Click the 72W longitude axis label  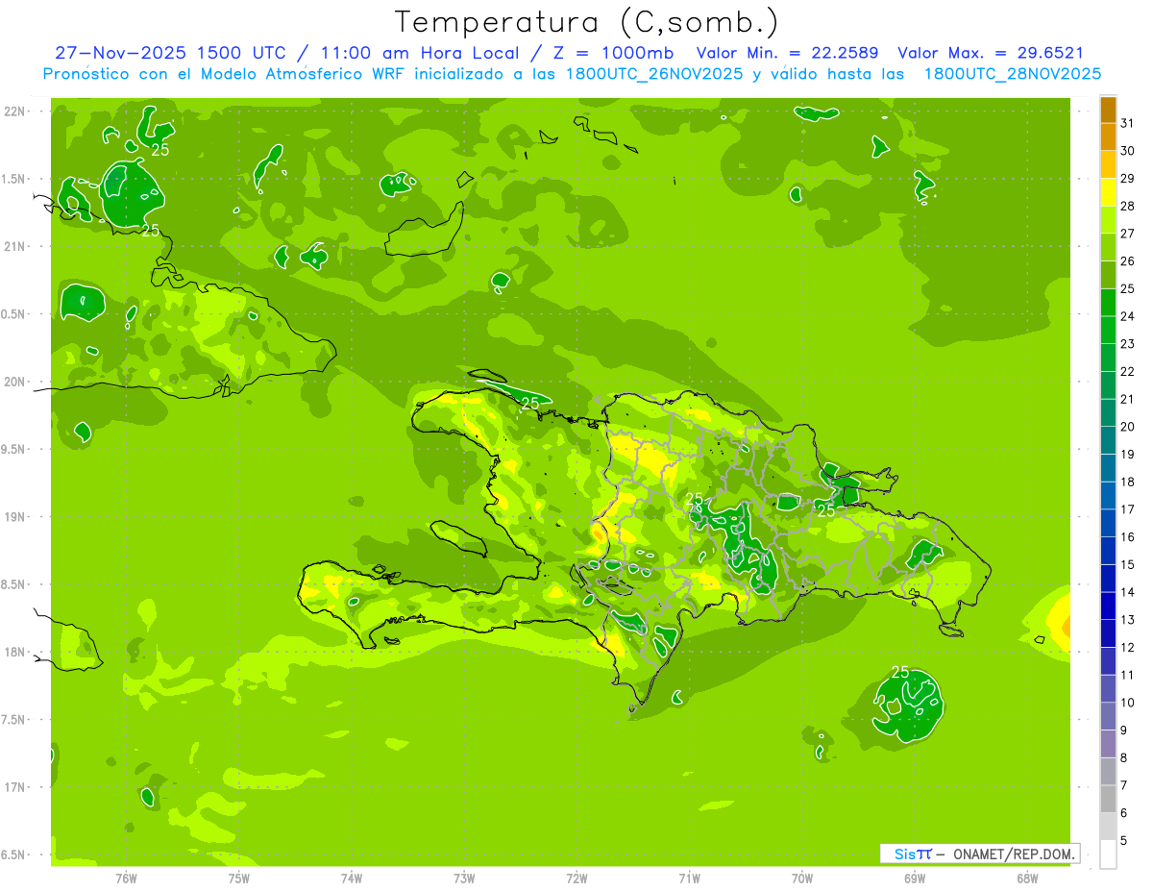(x=576, y=878)
